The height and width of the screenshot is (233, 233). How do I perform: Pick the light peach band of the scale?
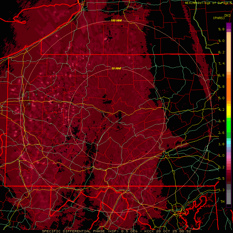[x=229, y=54]
